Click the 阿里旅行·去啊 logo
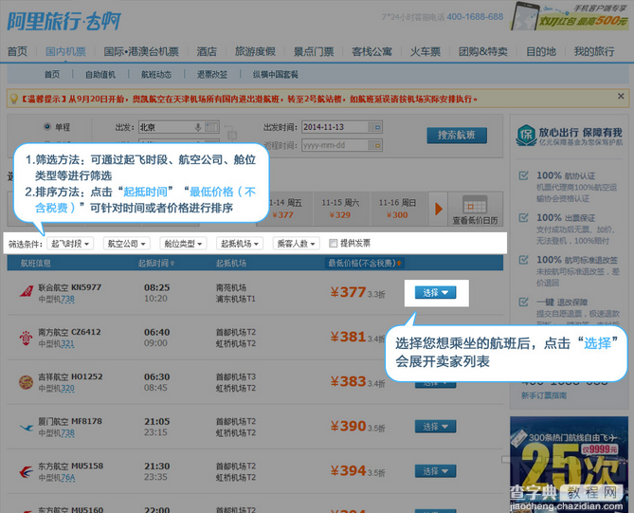The height and width of the screenshot is (513, 634). click(63, 21)
